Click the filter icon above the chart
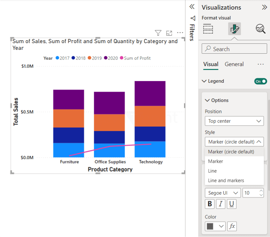The height and width of the screenshot is (237, 270). [158, 33]
